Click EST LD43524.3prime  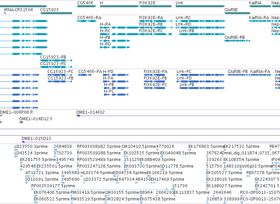click(16, 156)
